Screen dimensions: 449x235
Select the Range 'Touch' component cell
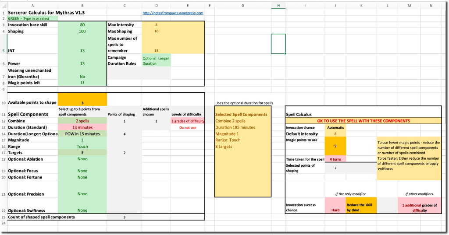[x=82, y=147]
